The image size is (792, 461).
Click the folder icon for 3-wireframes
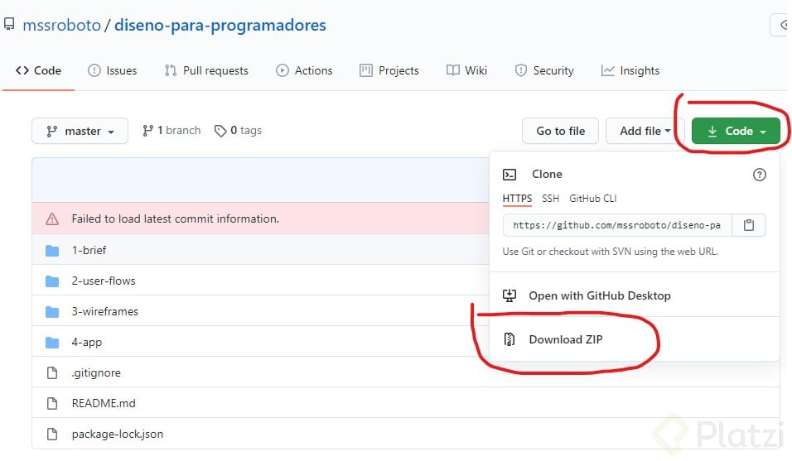(52, 312)
